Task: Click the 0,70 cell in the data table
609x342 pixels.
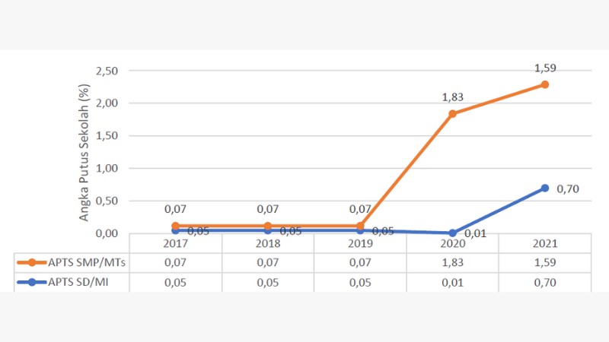Action: (545, 283)
